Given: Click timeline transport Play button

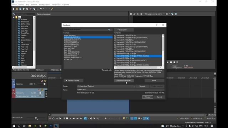Looking at the screenshot, I should pyautogui.click(x=60, y=118).
